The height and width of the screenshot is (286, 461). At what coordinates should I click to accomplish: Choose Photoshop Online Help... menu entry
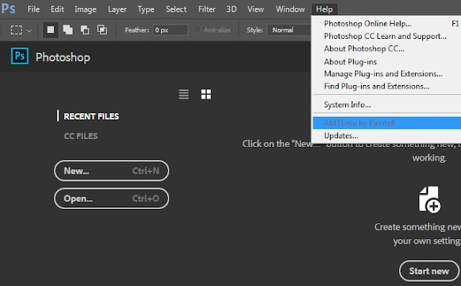[387, 24]
